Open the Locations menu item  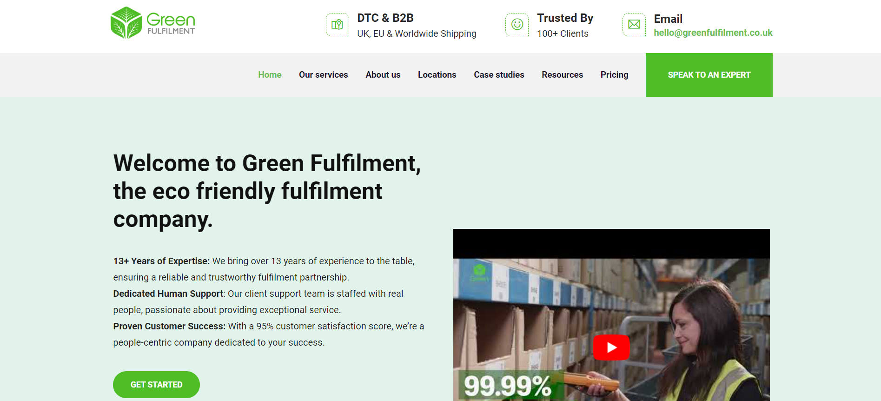tap(437, 75)
